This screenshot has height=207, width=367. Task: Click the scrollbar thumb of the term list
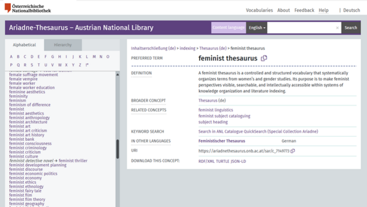[118, 149]
